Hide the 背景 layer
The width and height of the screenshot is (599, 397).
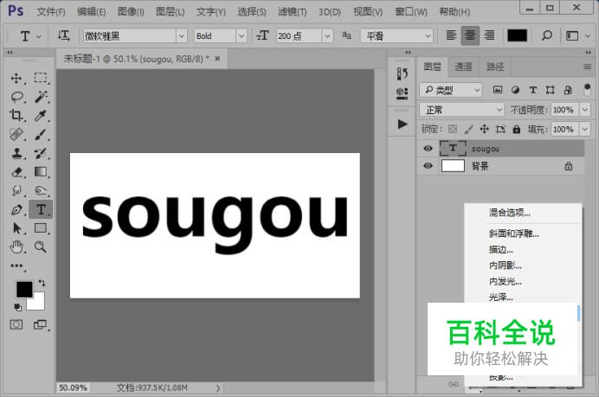[428, 166]
